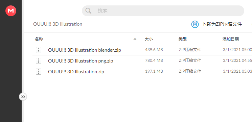Click the 439.6 MB size cell
Viewport: 252px width, 122px height.
click(x=154, y=50)
